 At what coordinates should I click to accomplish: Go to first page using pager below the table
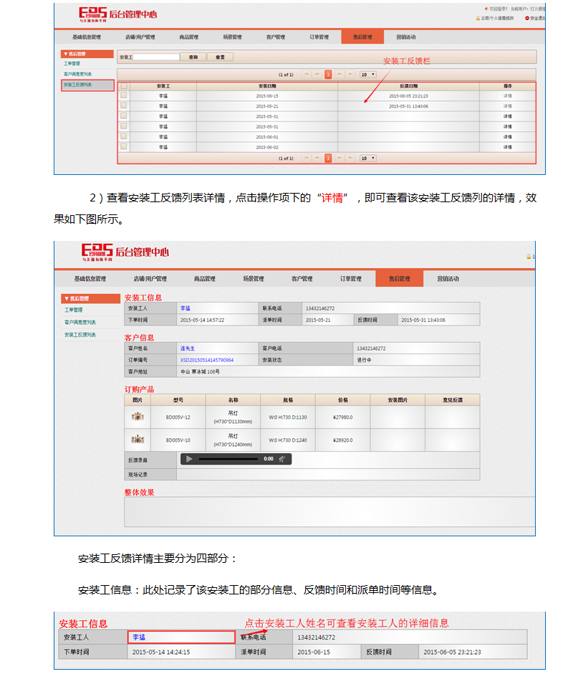(307, 158)
